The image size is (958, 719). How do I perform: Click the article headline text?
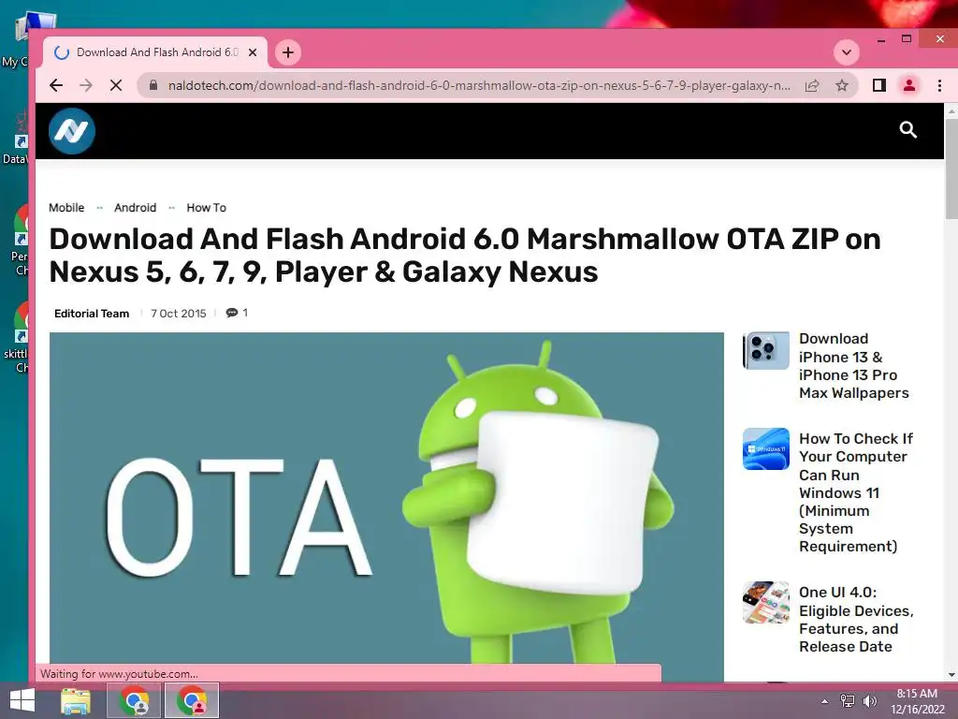tap(464, 255)
